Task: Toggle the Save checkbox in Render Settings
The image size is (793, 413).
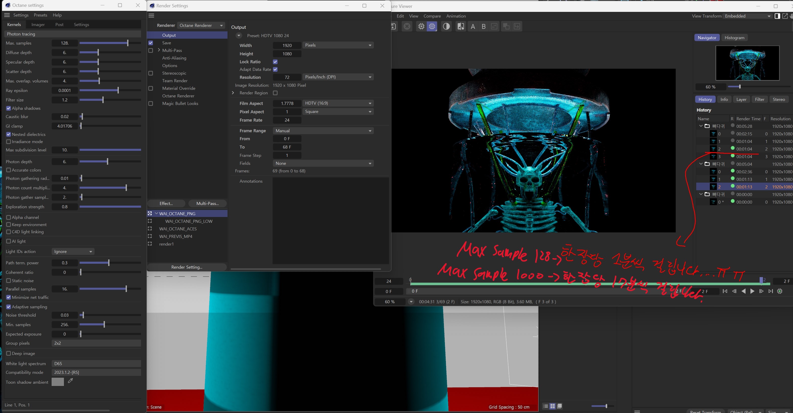Action: 150,43
